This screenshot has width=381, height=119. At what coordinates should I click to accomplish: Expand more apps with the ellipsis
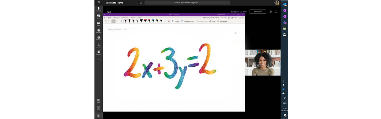98,60
